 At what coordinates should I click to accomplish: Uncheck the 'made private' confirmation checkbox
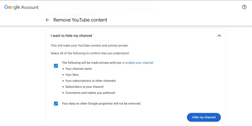click(56, 66)
